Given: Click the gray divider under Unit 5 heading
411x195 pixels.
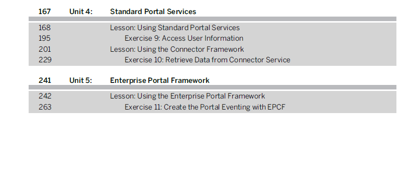Looking at the screenshot, I should pos(213,87).
